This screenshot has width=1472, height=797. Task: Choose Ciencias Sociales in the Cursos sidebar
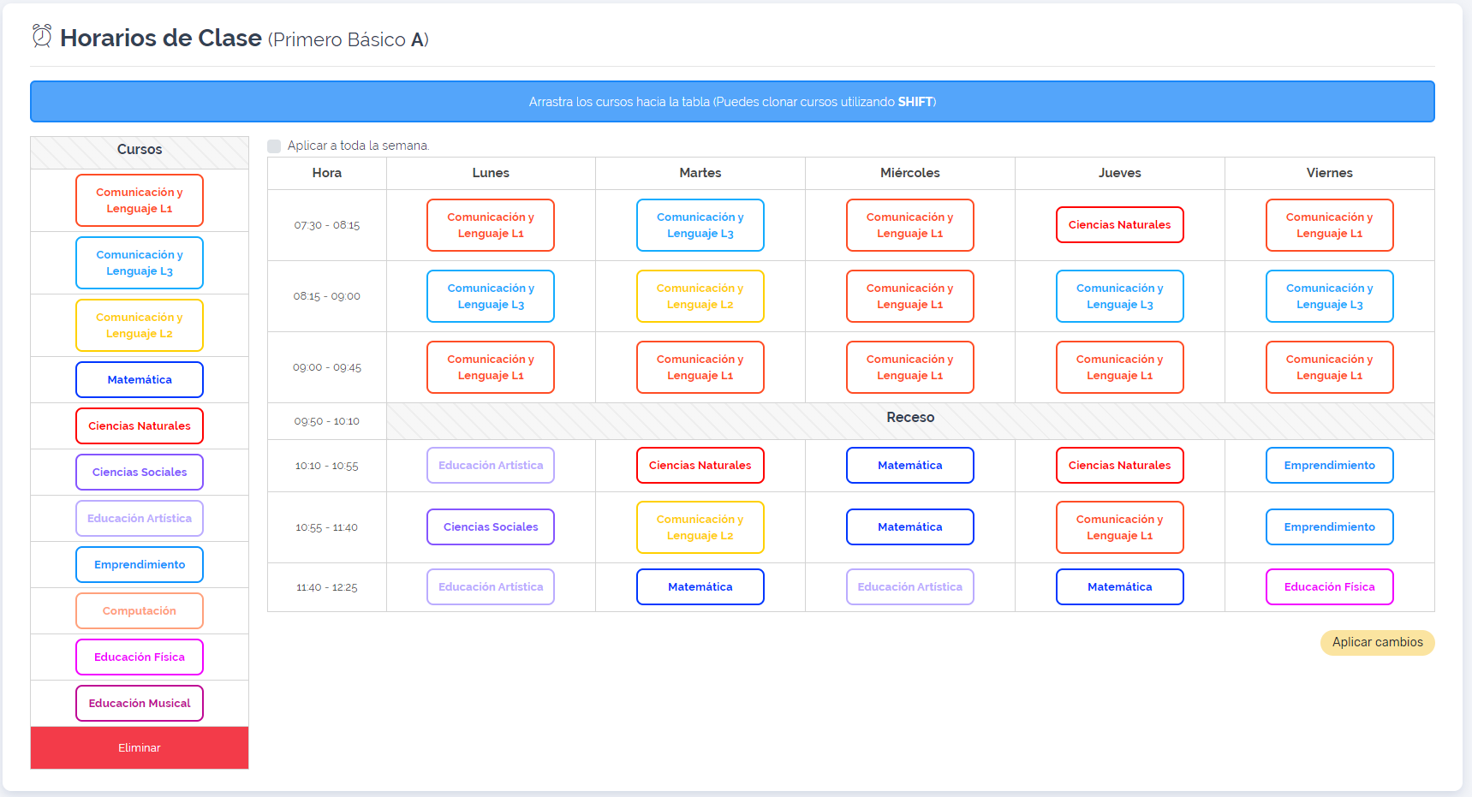coord(140,473)
